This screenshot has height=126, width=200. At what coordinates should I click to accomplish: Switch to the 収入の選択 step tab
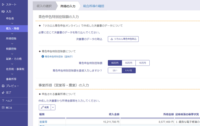44,6
